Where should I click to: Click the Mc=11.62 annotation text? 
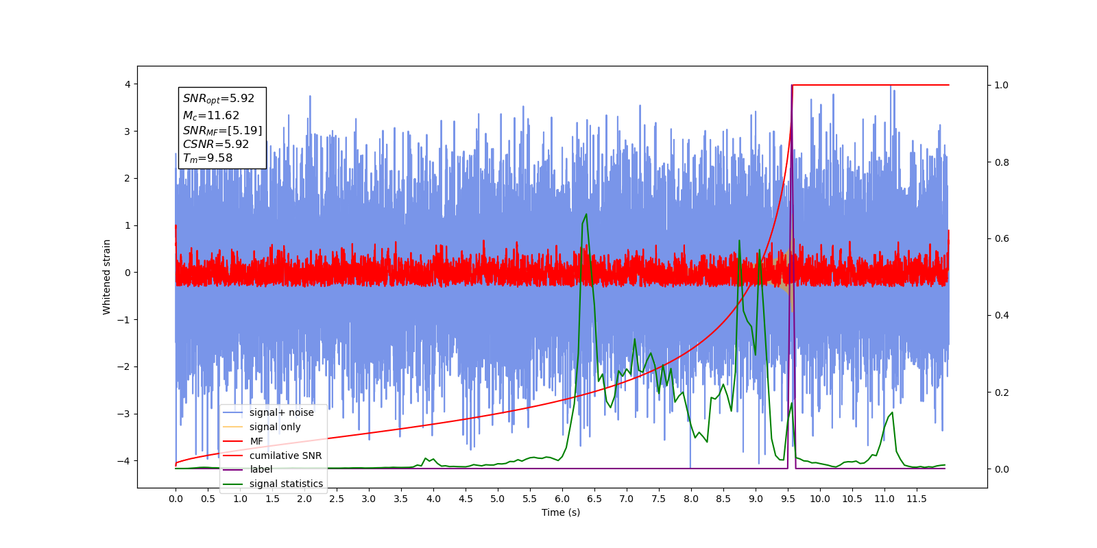[211, 116]
